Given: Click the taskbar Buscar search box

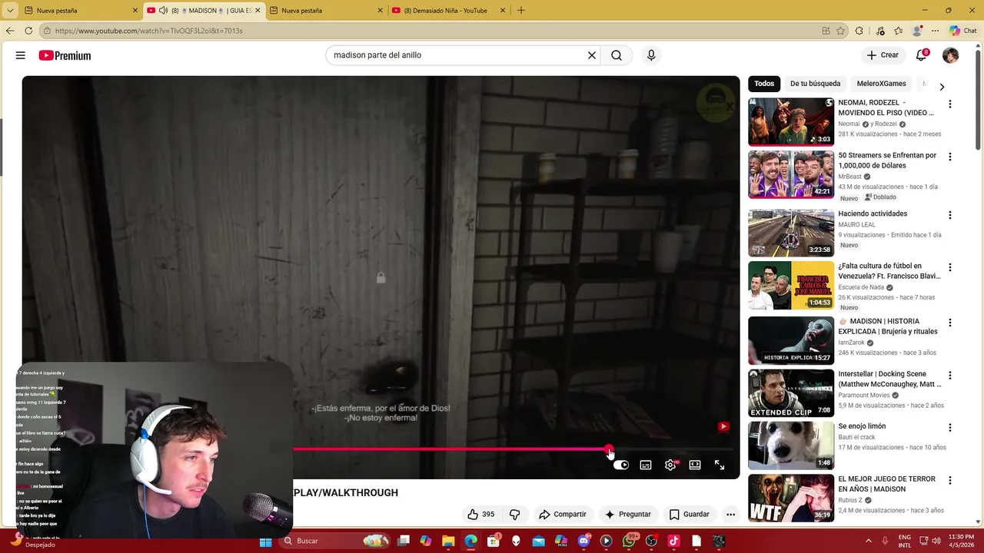Looking at the screenshot, I should [x=334, y=541].
